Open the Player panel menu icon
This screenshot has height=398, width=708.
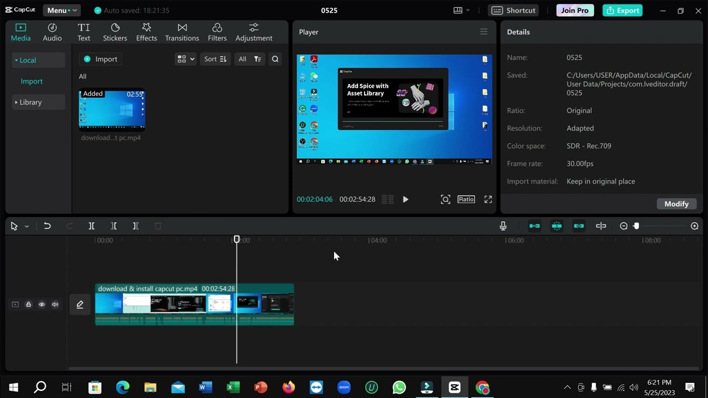(x=483, y=32)
